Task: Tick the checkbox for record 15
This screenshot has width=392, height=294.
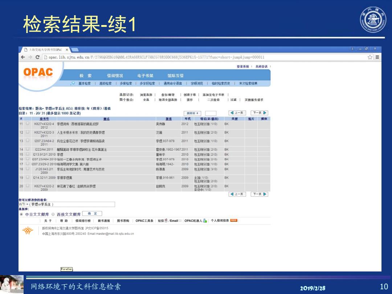Action: pos(28,154)
